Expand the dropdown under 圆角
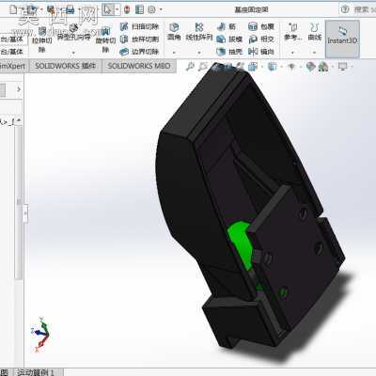This screenshot has width=376, height=376. [x=174, y=53]
